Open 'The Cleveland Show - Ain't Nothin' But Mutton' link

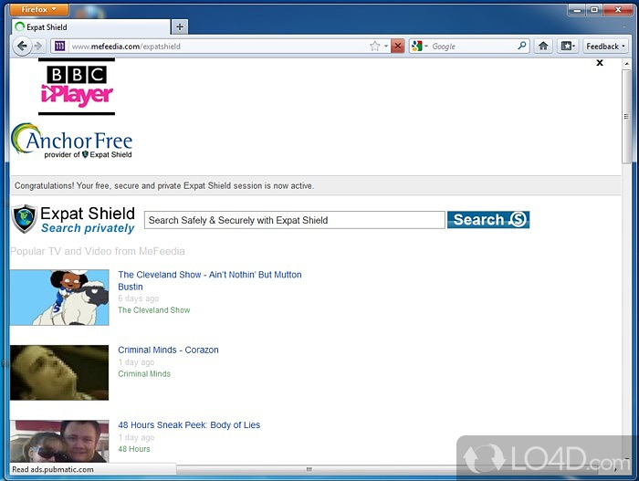[x=210, y=280]
